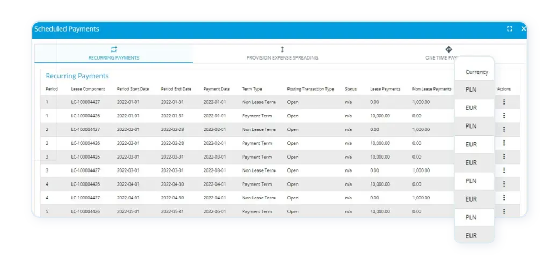Expand Scheduled Payments dialog to fullscreen
550x267 pixels.
point(510,29)
